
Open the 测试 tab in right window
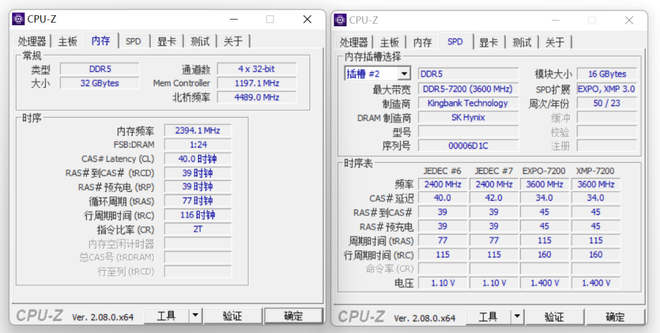click(522, 43)
